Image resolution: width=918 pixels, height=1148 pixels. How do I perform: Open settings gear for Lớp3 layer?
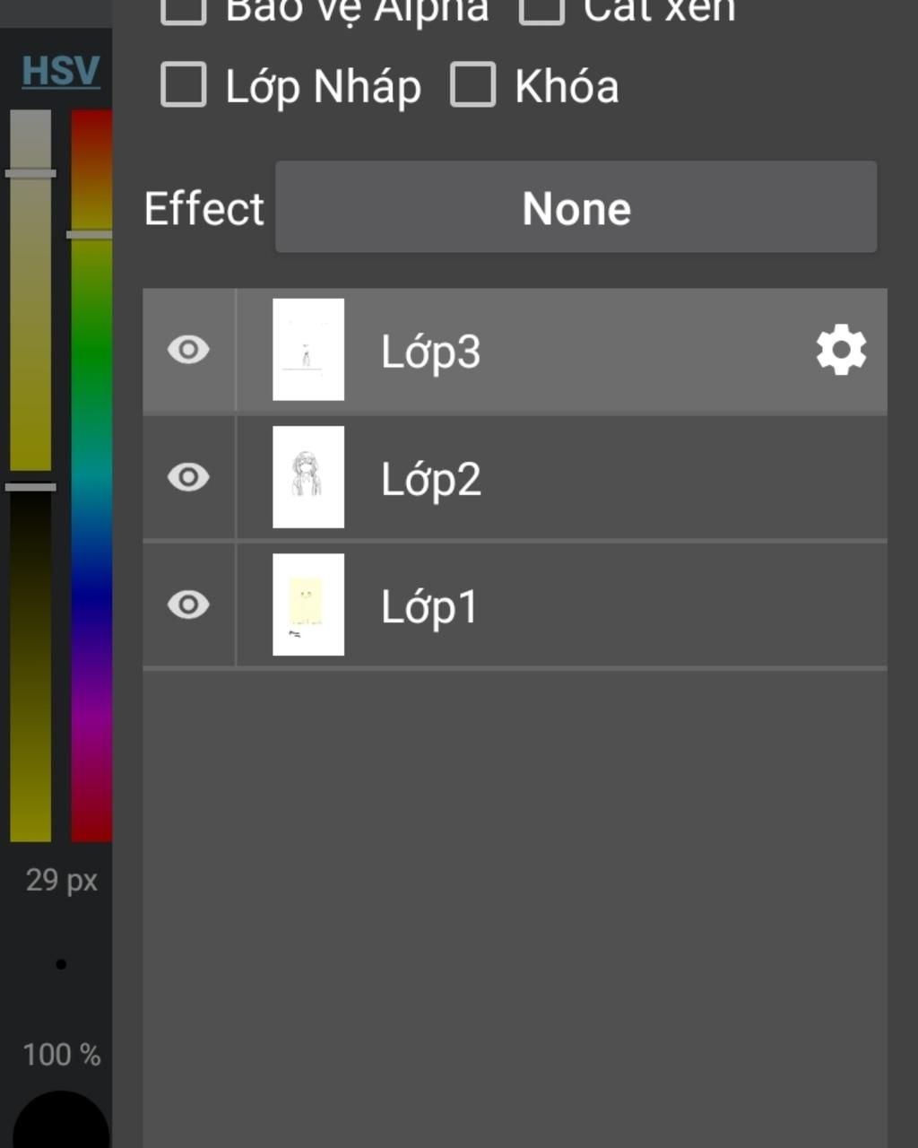841,351
